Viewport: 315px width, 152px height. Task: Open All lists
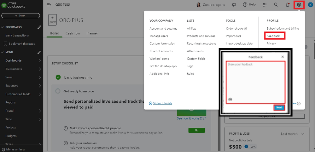191,28
